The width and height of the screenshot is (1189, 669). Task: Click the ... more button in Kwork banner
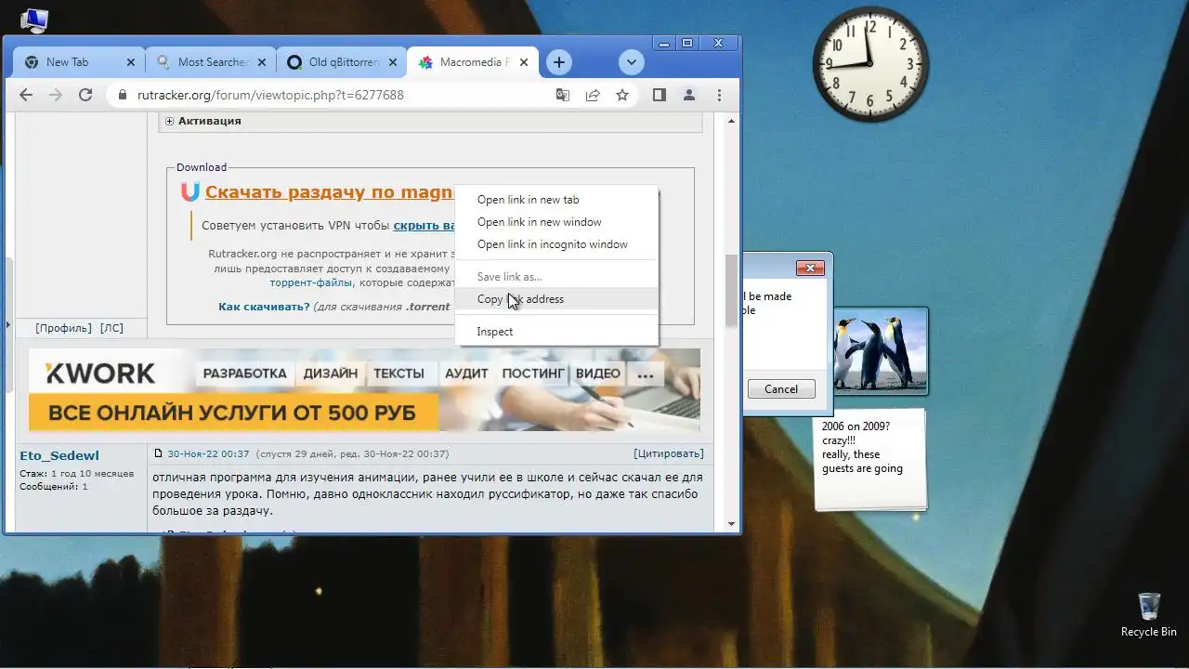coord(646,374)
